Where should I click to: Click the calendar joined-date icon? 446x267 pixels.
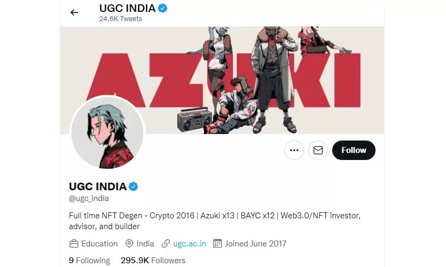coord(217,244)
